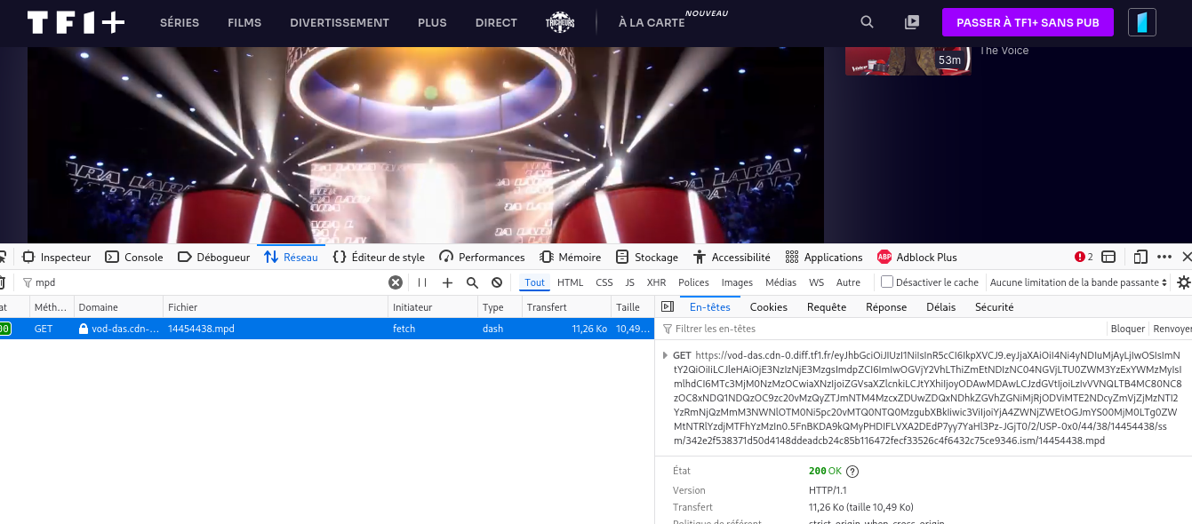This screenshot has height=524, width=1192.
Task: Open the FILMS section
Action: tap(244, 22)
